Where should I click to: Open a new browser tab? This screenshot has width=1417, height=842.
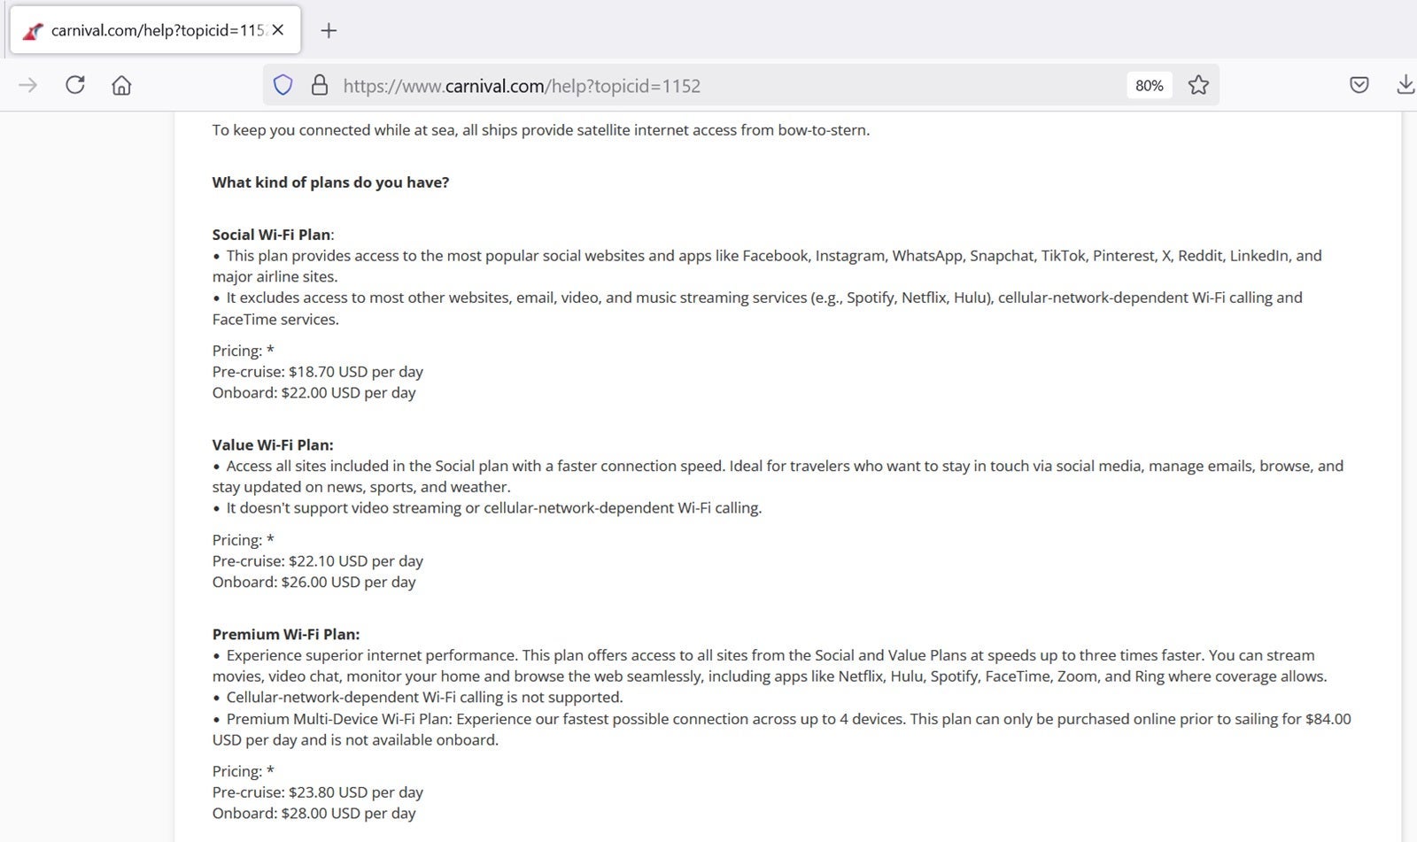329,29
